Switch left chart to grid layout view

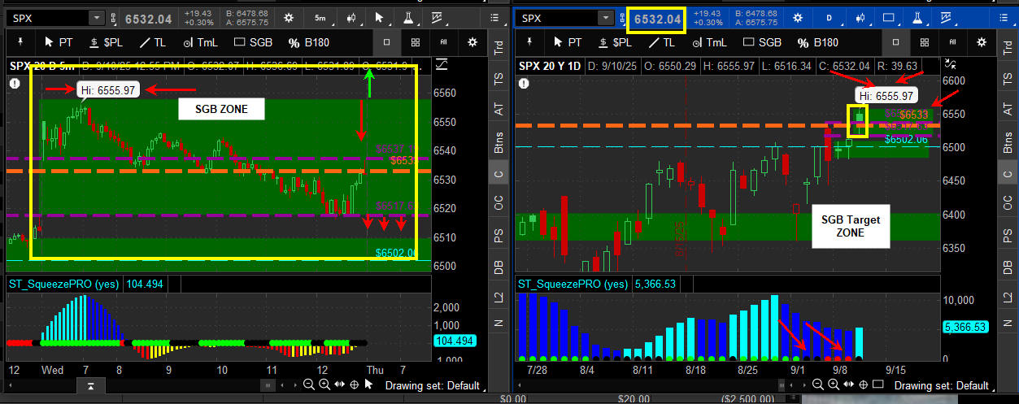[x=415, y=42]
